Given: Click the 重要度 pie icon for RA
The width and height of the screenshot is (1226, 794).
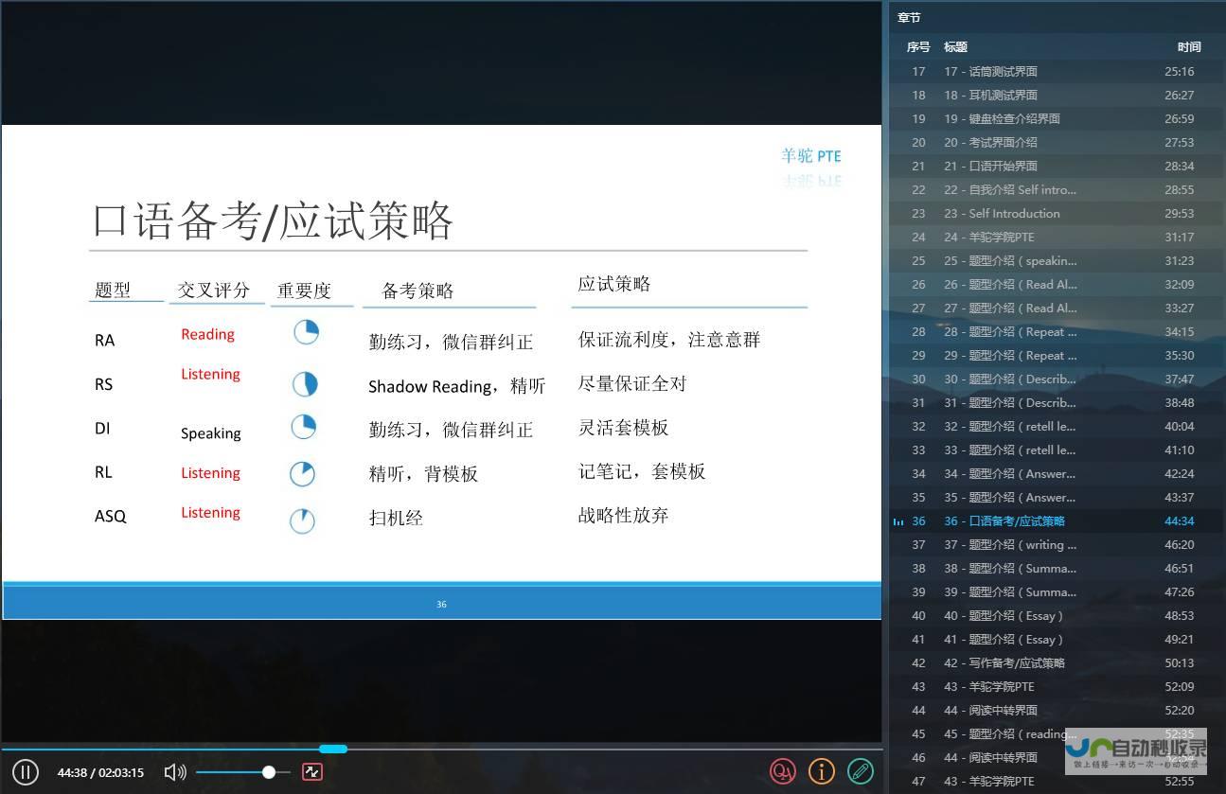Looking at the screenshot, I should [306, 332].
